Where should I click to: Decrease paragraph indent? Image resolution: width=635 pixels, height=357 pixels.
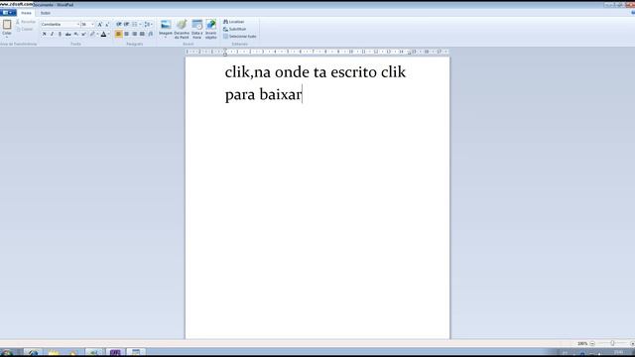(x=119, y=24)
